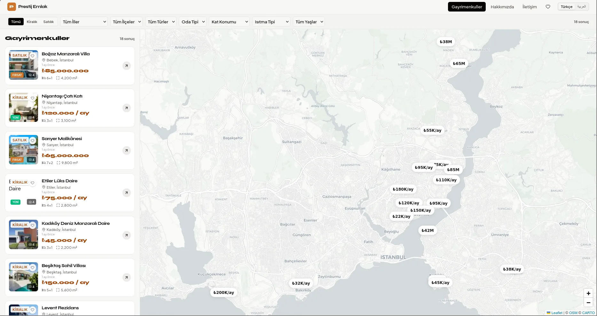Open the CARTO attribution link

pos(588,313)
